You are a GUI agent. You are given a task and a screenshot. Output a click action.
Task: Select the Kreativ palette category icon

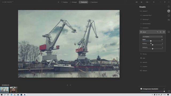tap(169, 11)
